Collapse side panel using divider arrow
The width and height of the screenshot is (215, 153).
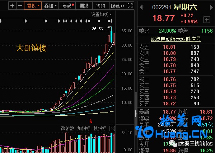136,114
